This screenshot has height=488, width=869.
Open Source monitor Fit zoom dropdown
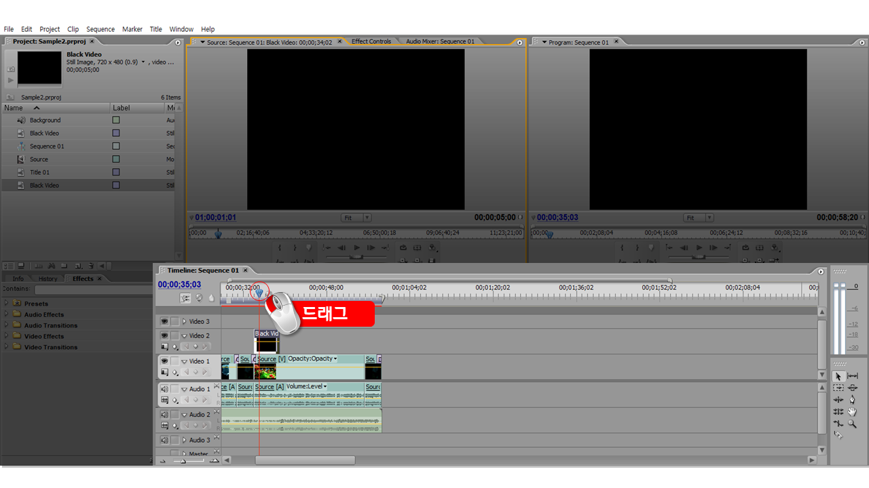point(356,218)
